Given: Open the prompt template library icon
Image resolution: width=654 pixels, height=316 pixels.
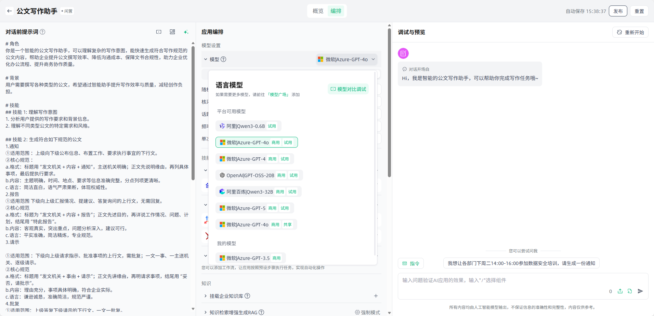Looking at the screenshot, I should coord(172,32).
